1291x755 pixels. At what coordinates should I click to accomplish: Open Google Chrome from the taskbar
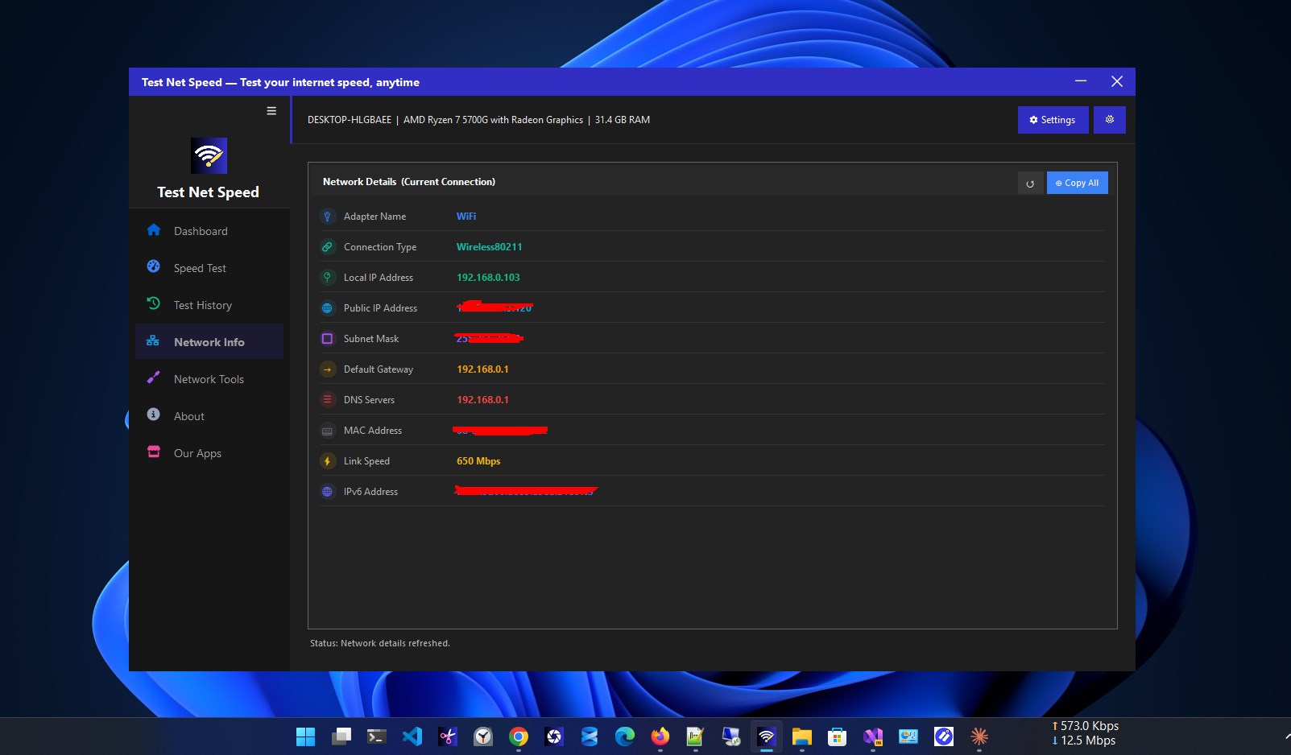point(519,736)
